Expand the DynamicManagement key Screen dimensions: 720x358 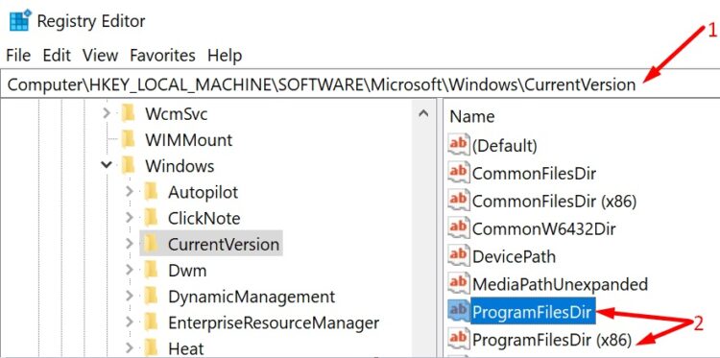[x=129, y=297]
